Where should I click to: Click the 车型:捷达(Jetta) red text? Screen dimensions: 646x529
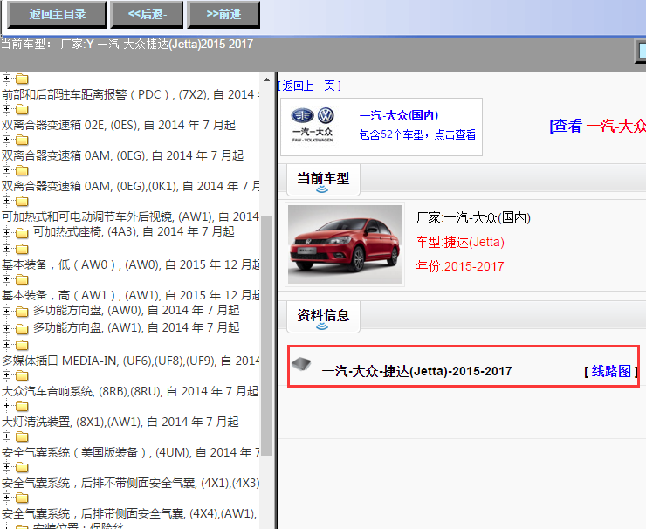(460, 242)
